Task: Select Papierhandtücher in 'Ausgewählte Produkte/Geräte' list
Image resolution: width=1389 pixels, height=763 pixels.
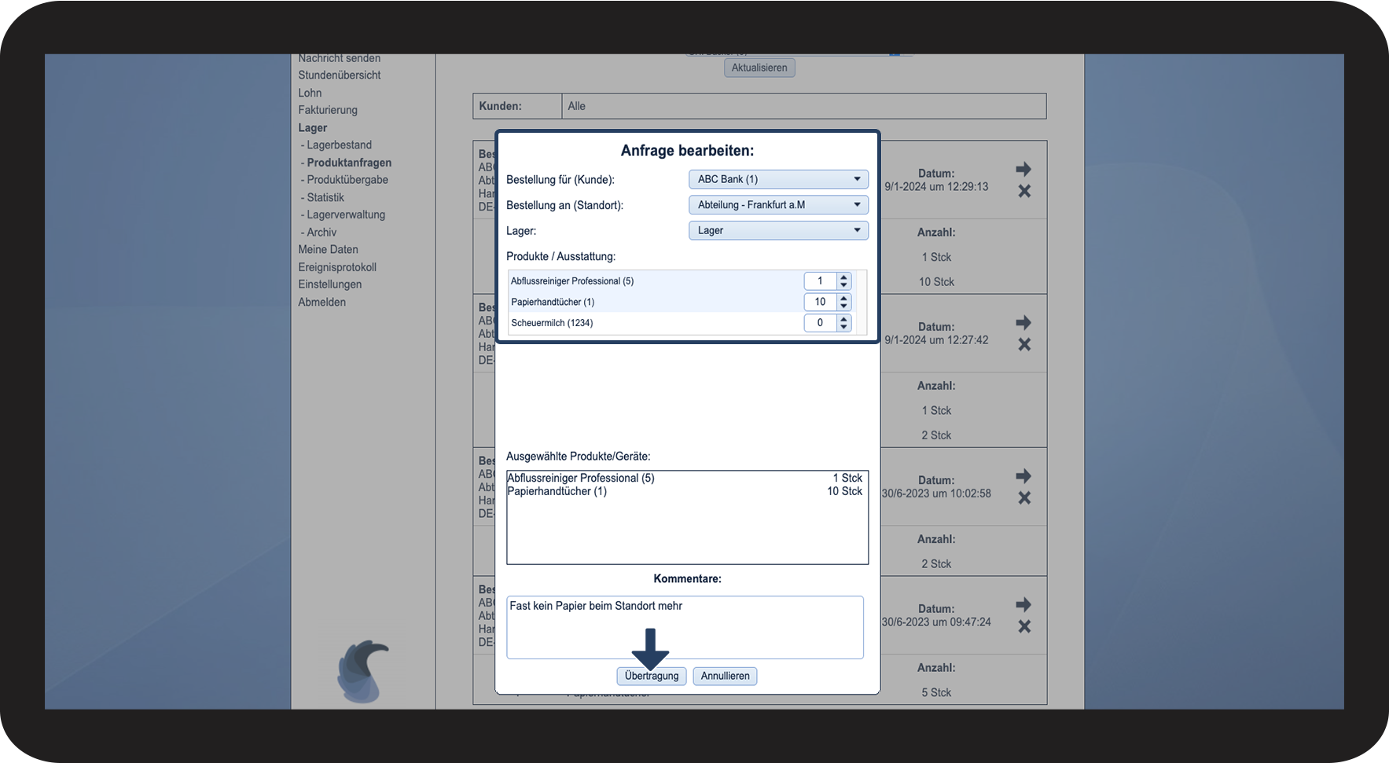Action: pyautogui.click(x=685, y=491)
